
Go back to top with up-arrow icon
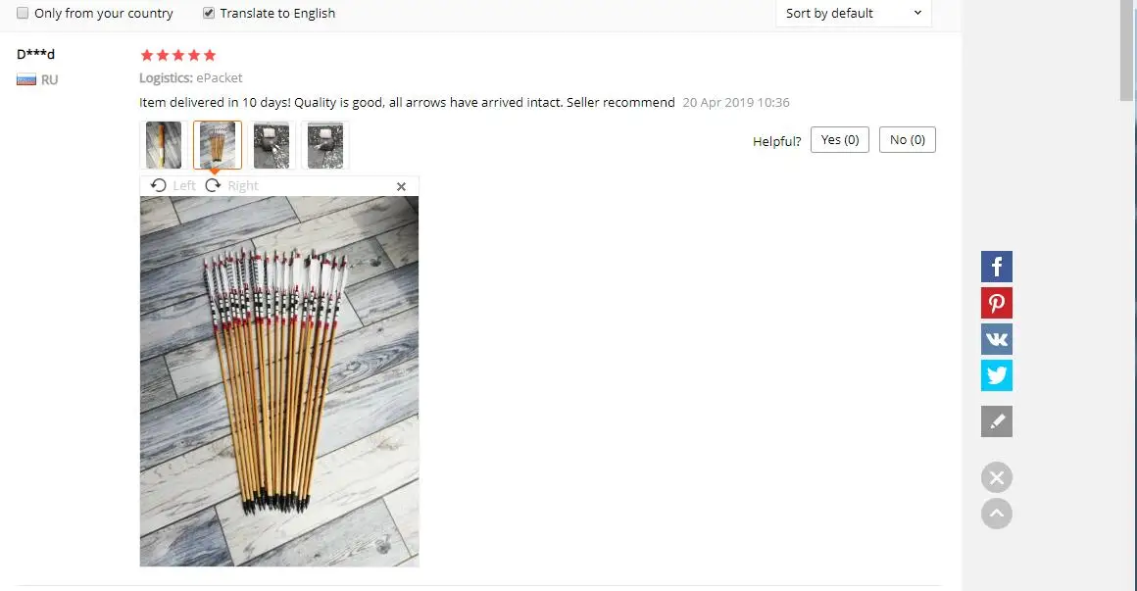(x=996, y=514)
